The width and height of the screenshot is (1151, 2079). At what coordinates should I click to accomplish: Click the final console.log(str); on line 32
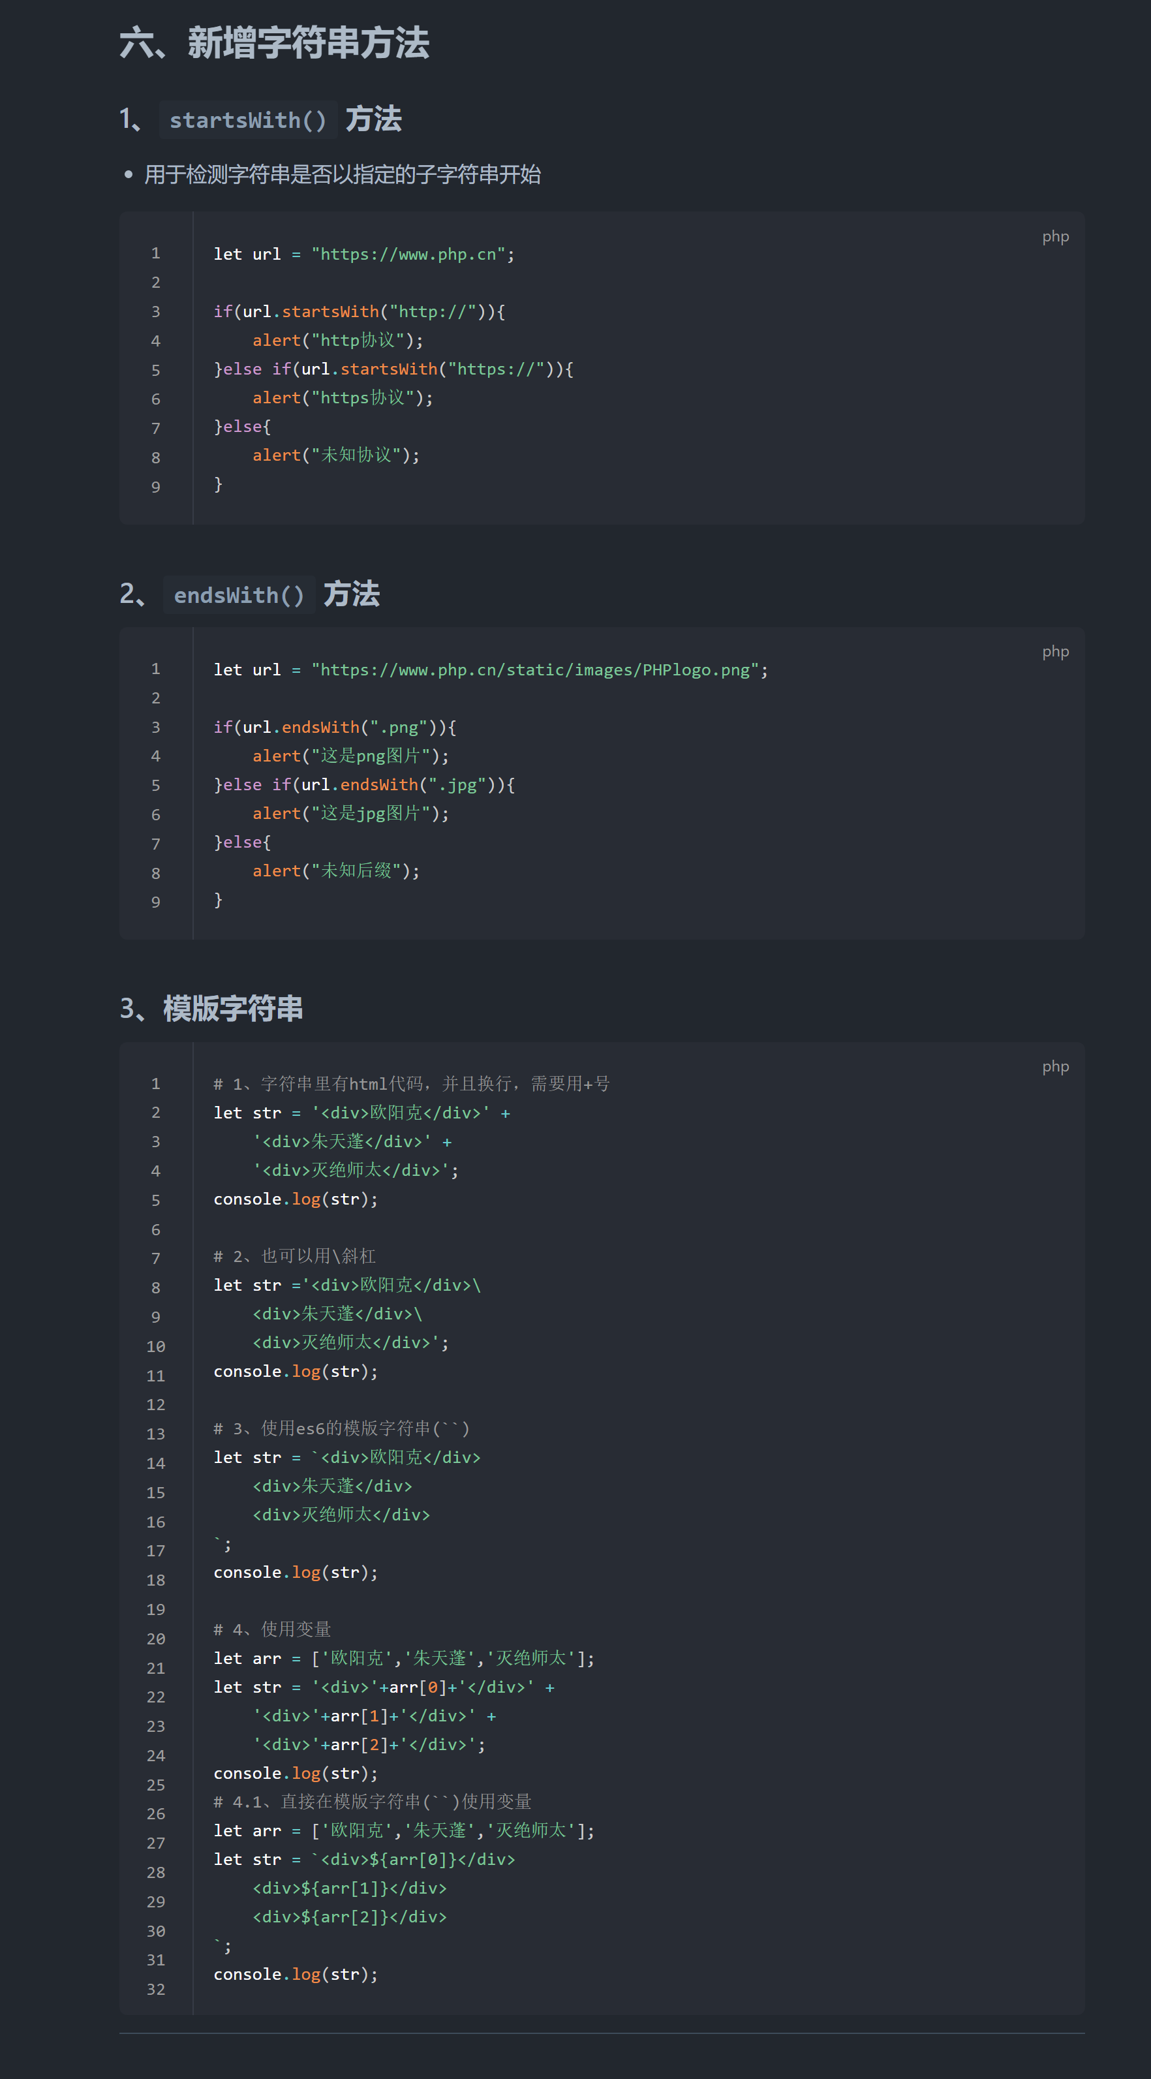296,1974
